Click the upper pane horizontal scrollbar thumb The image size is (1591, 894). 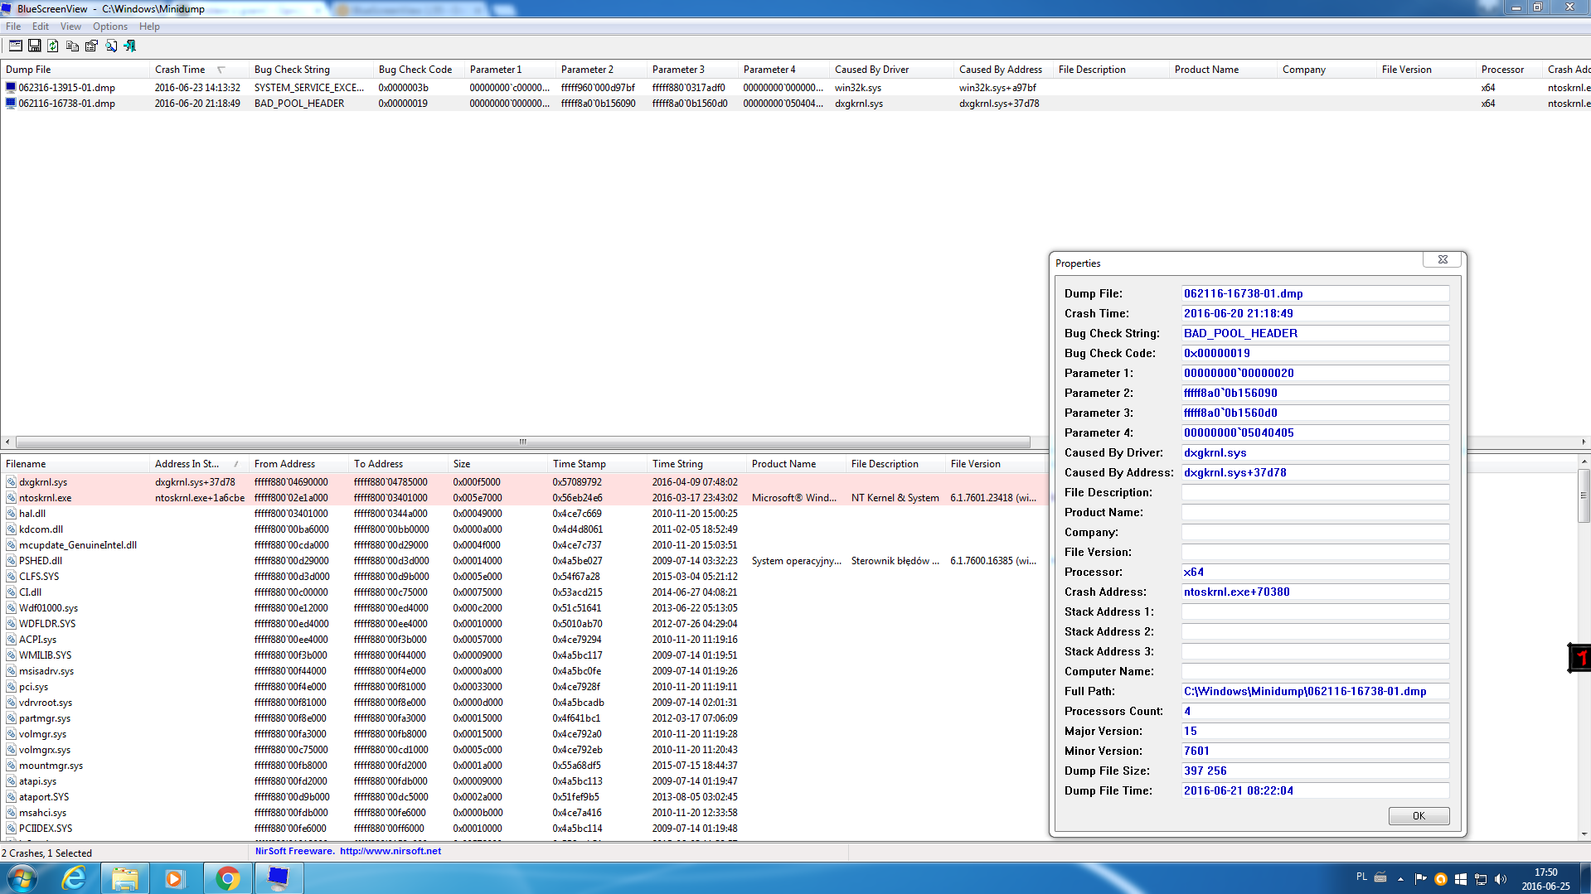(x=522, y=442)
